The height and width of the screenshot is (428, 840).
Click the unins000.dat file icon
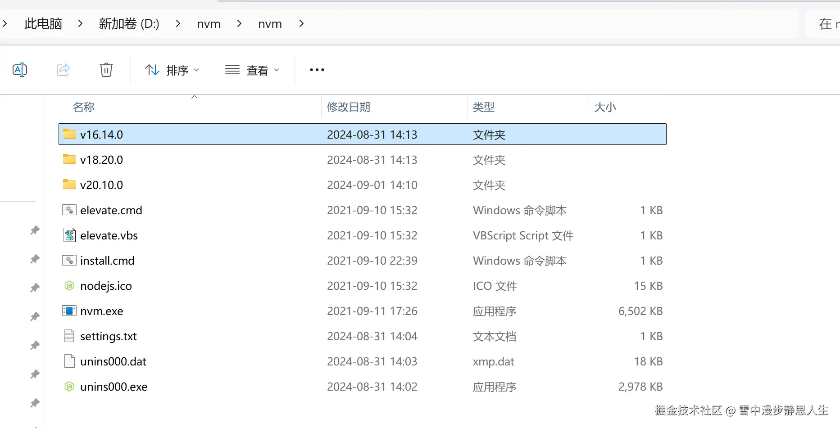[69, 361]
